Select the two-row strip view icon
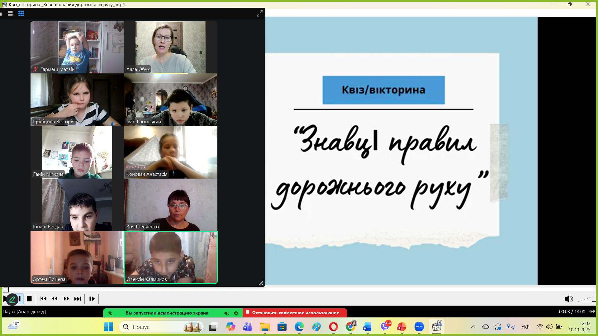This screenshot has width=598, height=336. (10, 13)
